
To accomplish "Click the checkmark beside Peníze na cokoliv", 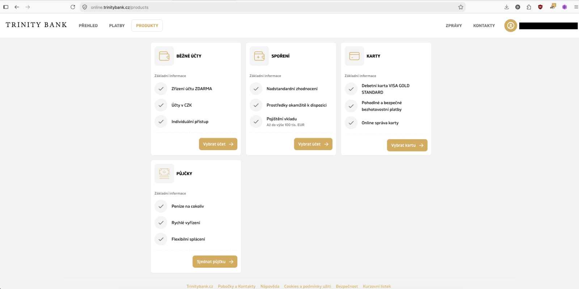I will click(x=161, y=206).
